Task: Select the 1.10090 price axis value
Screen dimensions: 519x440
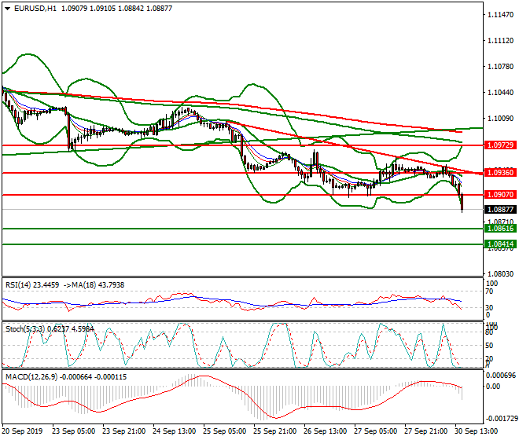Action: (500, 119)
